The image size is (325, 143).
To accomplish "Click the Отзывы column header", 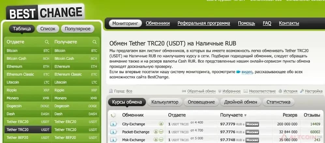I will tap(312, 115).
